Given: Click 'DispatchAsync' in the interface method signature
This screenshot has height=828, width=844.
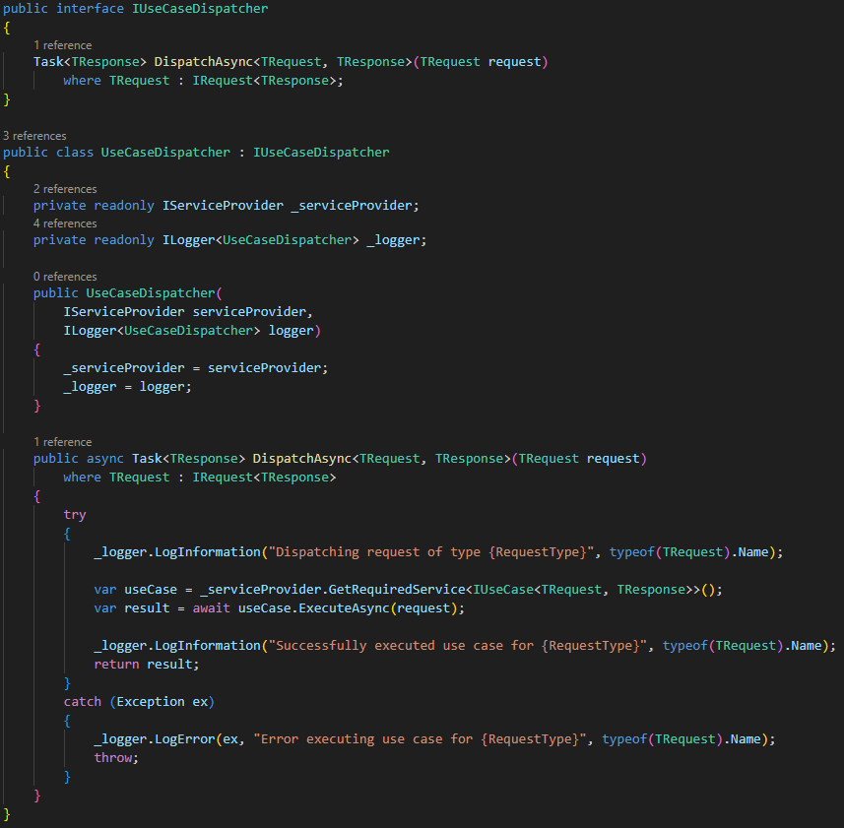Looking at the screenshot, I should (204, 62).
